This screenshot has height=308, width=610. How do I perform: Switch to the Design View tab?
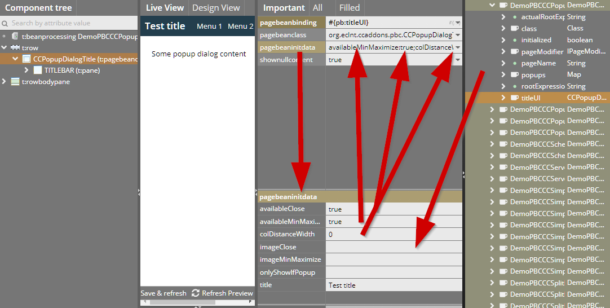216,8
